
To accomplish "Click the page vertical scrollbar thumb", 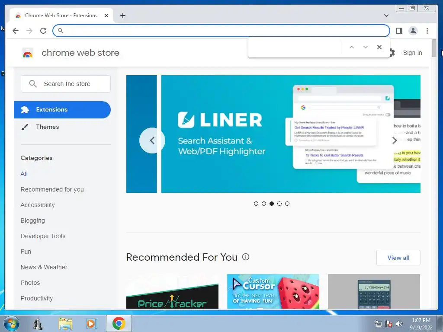I will tap(433, 48).
